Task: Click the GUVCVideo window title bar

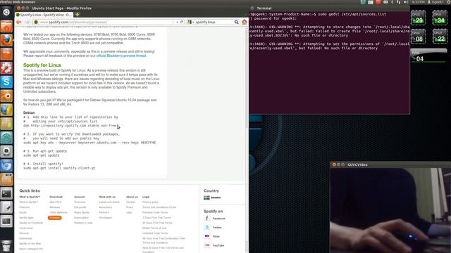Action: pyautogui.click(x=390, y=164)
